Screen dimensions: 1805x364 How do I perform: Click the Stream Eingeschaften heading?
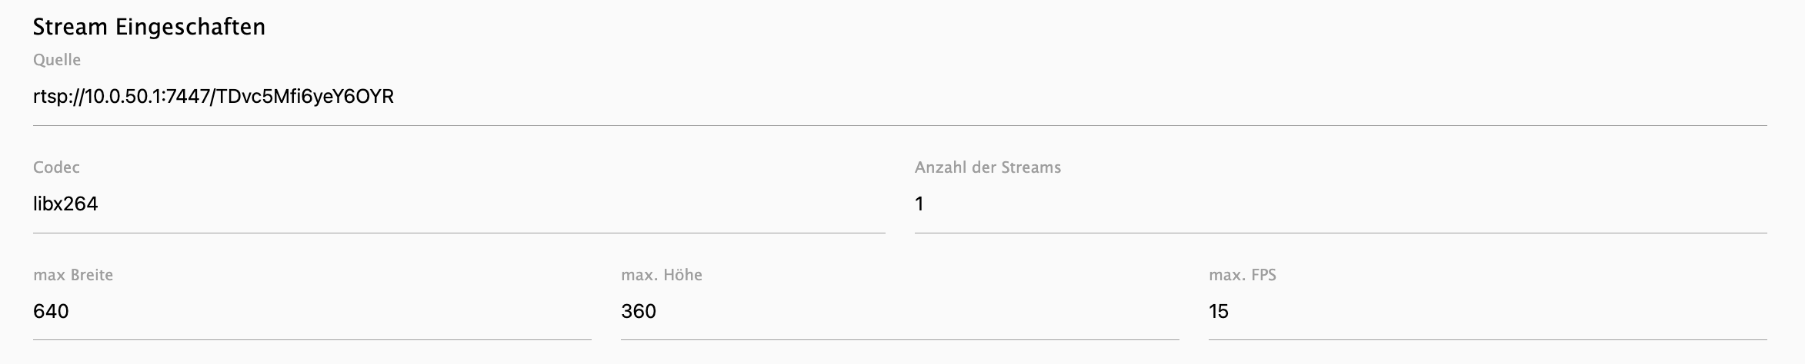pos(149,28)
